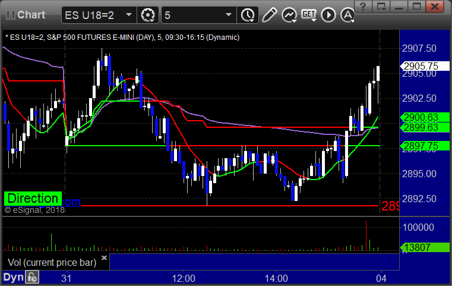Open the time template clock icon
This screenshot has height=286, width=452.
248,15
